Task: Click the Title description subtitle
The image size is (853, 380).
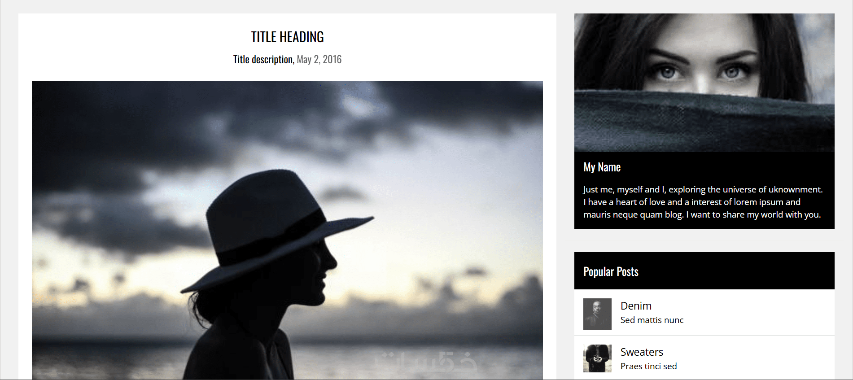Action: 263,59
